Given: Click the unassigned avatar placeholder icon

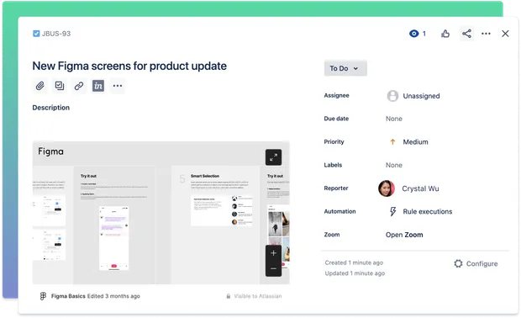Looking at the screenshot, I should [x=392, y=96].
